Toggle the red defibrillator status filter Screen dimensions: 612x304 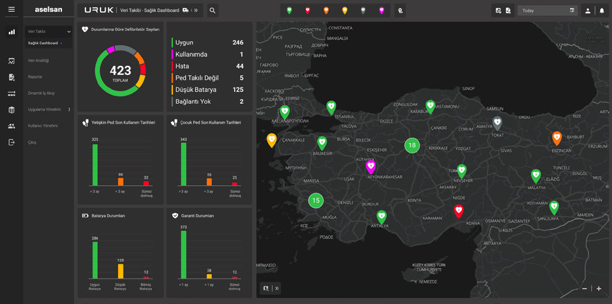pyautogui.click(x=307, y=11)
